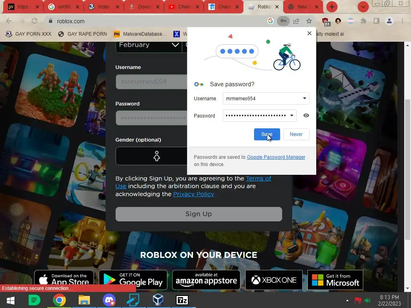
Task: Click the roblox.com address bar
Action: pyautogui.click(x=157, y=21)
